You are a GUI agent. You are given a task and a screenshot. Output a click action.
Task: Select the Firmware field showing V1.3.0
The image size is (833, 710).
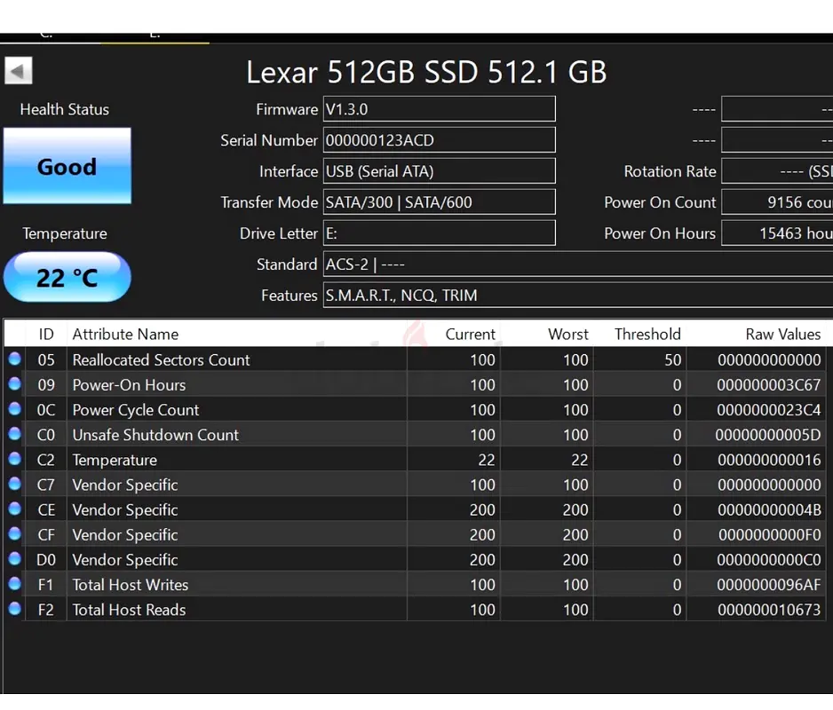click(x=440, y=109)
